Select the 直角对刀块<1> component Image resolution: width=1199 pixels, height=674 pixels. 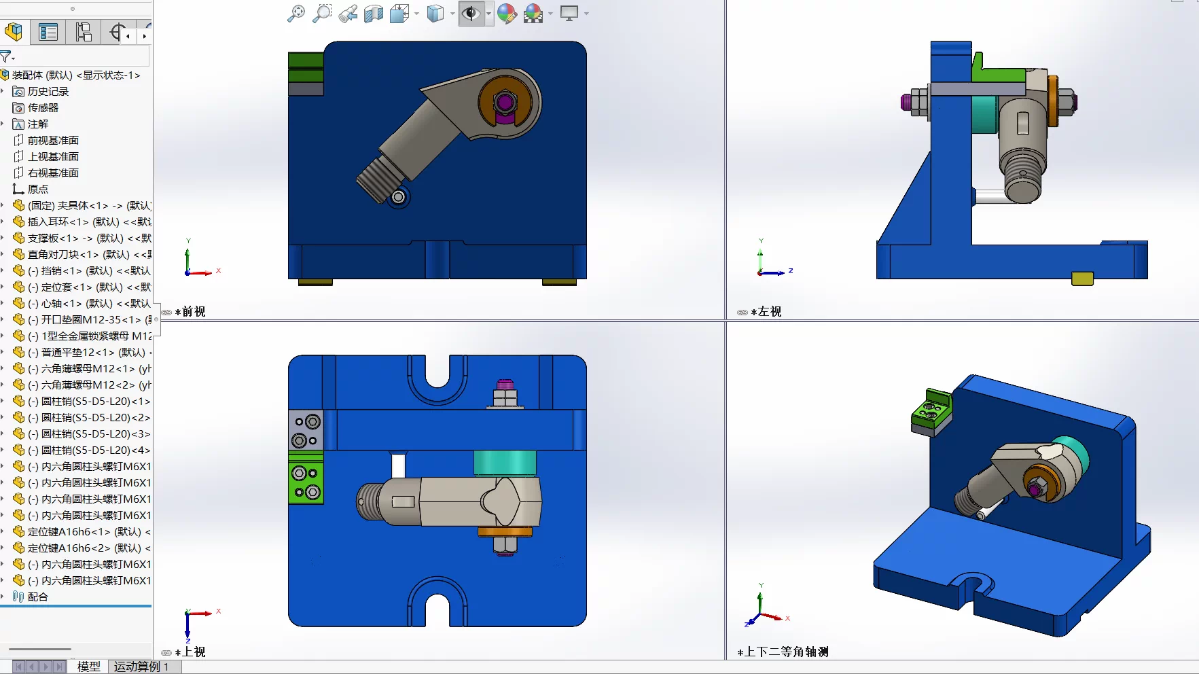(82, 254)
